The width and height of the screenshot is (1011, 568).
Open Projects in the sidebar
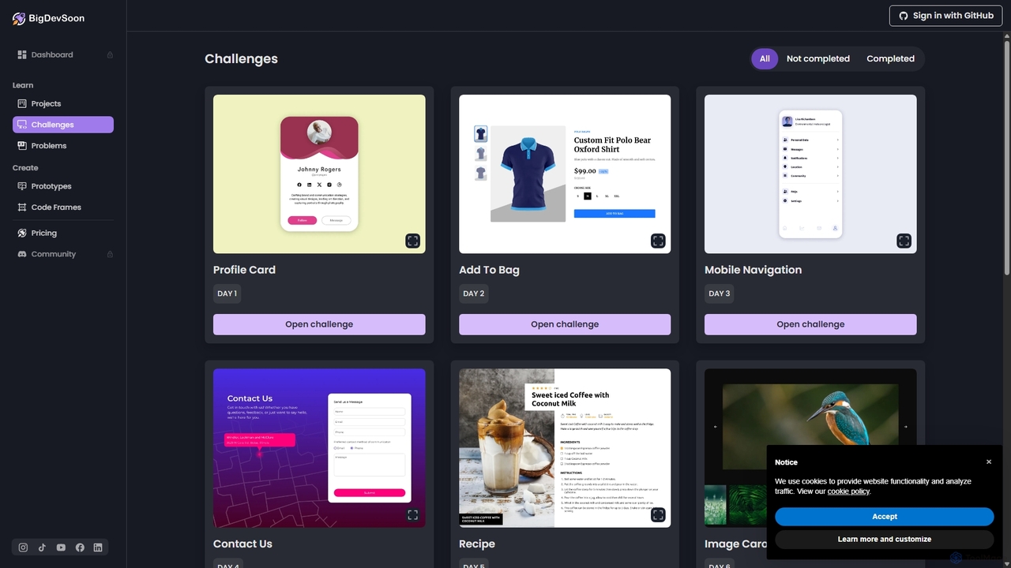click(63, 103)
